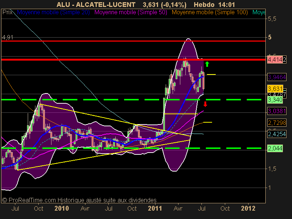Click the green upward arrow marker
The width and height of the screenshot is (292, 219).
tap(207, 64)
